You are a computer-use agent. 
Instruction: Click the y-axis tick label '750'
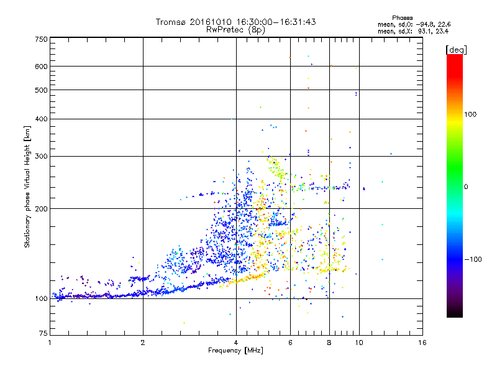(42, 39)
